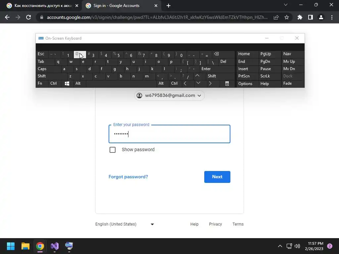Open the clock showing 11:57 PM
The height and width of the screenshot is (254, 339).
click(314, 246)
